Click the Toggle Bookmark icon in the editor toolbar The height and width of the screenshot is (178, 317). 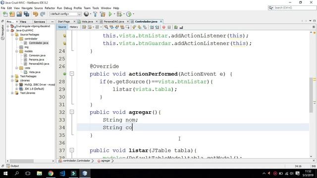tap(145, 27)
